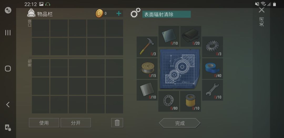This screenshot has width=284, height=138.
Task: Tap the blue duct tape slot
Action: (x=212, y=68)
